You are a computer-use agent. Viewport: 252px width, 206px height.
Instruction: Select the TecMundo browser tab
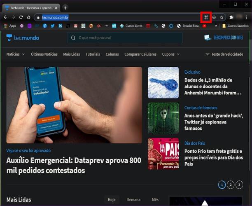[x=31, y=8]
